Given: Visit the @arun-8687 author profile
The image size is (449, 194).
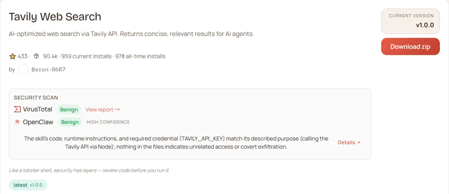Looking at the screenshot, I should (48, 70).
